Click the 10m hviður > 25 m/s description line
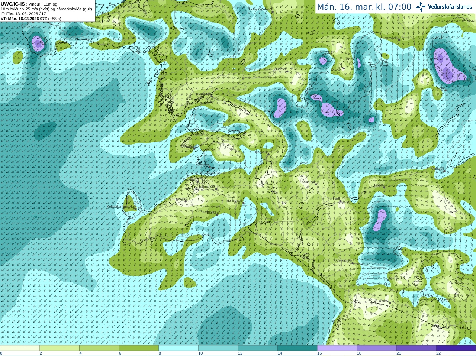This screenshot has width=476, height=356. 46,9
